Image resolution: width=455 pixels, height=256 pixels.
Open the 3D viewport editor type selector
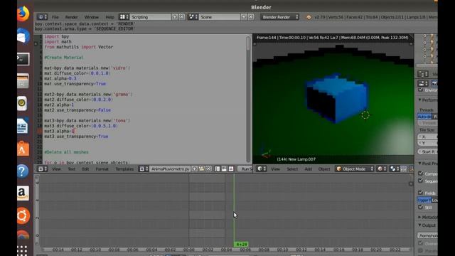(x=262, y=169)
